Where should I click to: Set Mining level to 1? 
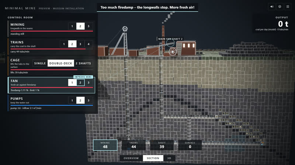coord(72,26)
